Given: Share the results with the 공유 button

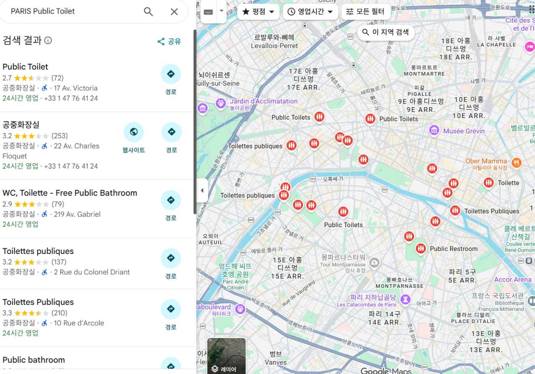Looking at the screenshot, I should tap(169, 41).
